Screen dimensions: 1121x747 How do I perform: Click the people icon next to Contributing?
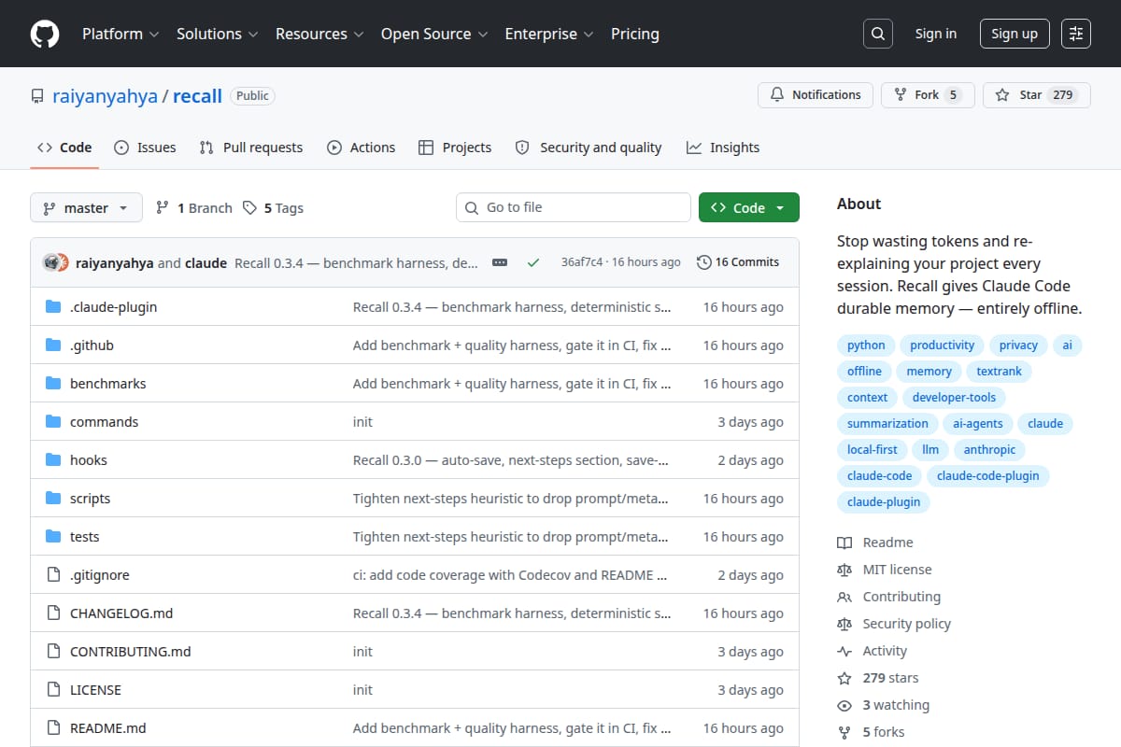(x=844, y=597)
